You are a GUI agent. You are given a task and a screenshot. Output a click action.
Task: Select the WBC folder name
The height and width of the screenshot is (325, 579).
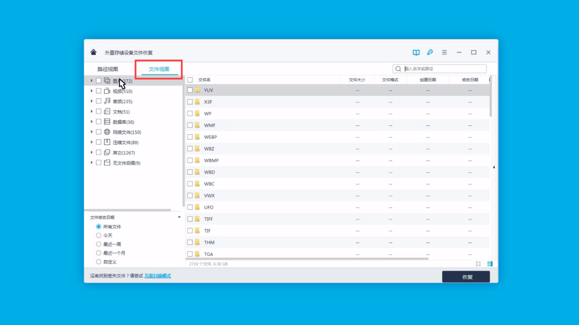[209, 184]
